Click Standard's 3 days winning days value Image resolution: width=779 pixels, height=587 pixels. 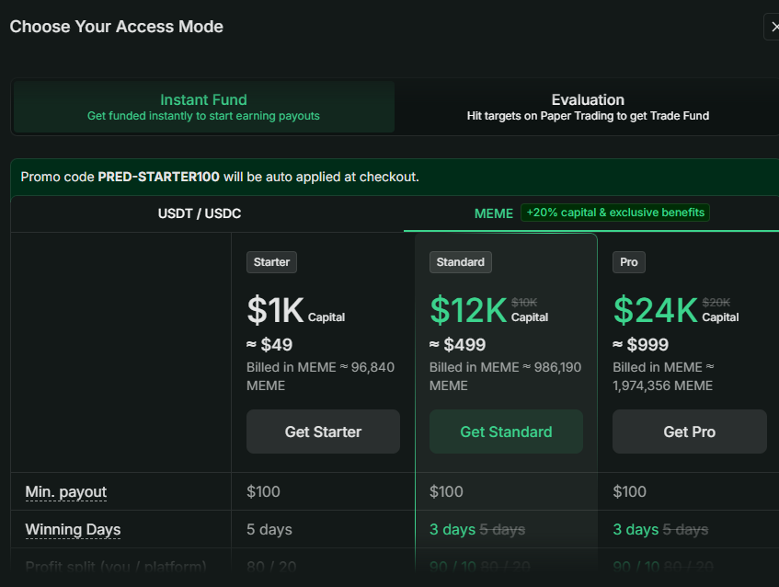click(x=453, y=529)
